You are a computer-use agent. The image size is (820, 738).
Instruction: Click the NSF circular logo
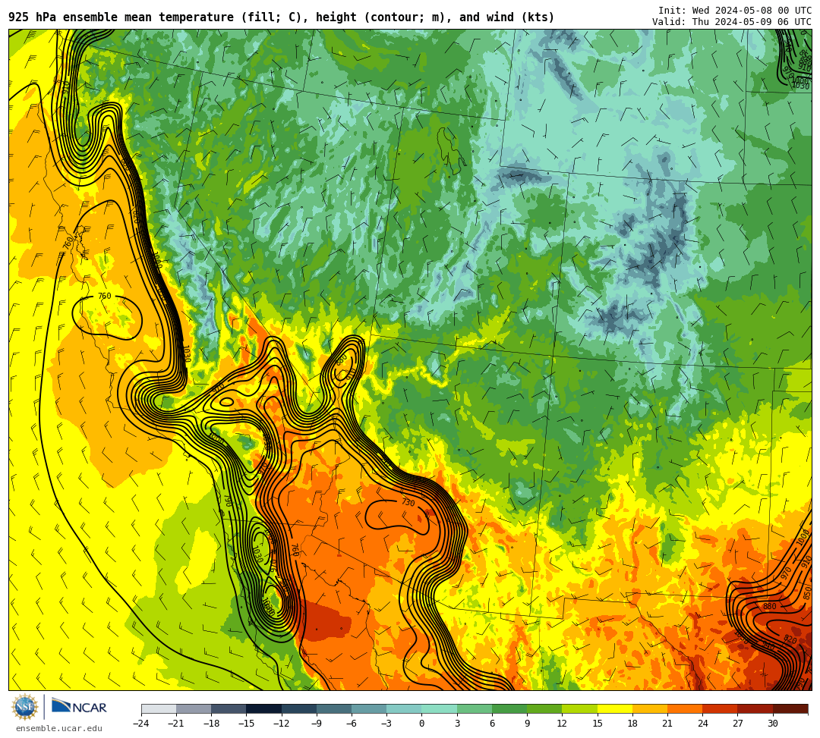(25, 707)
